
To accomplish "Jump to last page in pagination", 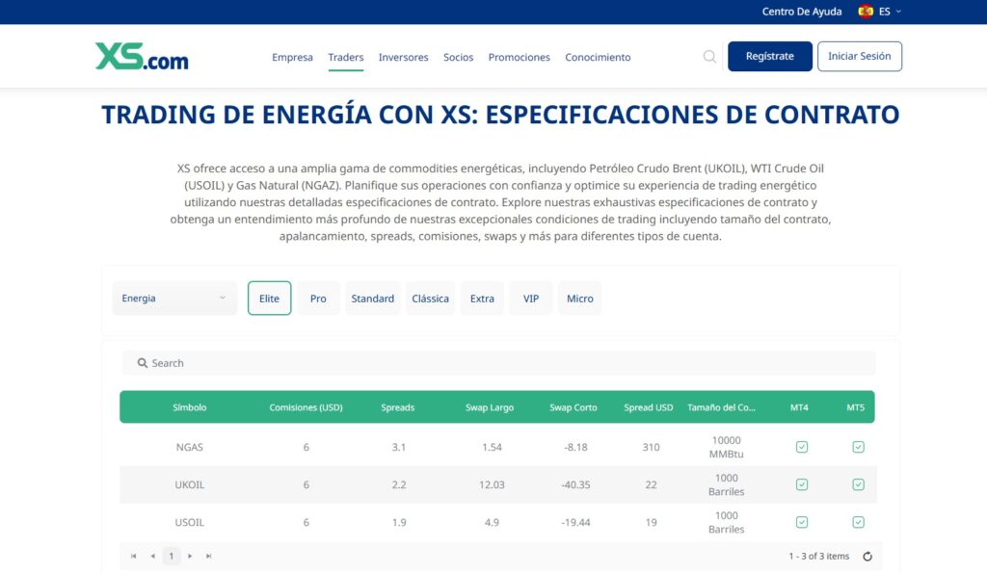I will point(209,556).
